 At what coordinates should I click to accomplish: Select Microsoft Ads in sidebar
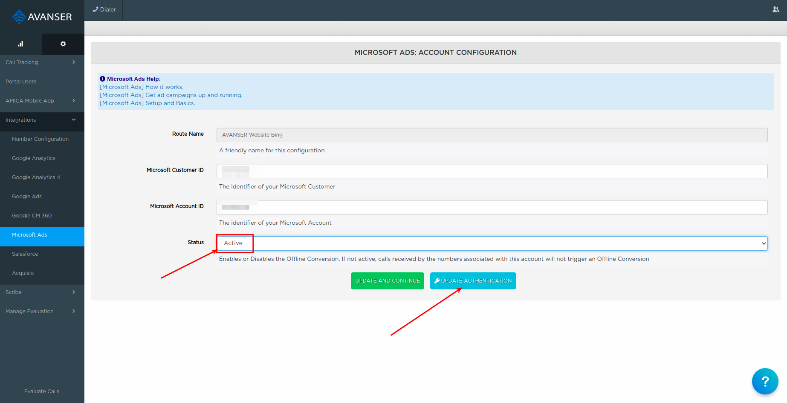(x=42, y=237)
